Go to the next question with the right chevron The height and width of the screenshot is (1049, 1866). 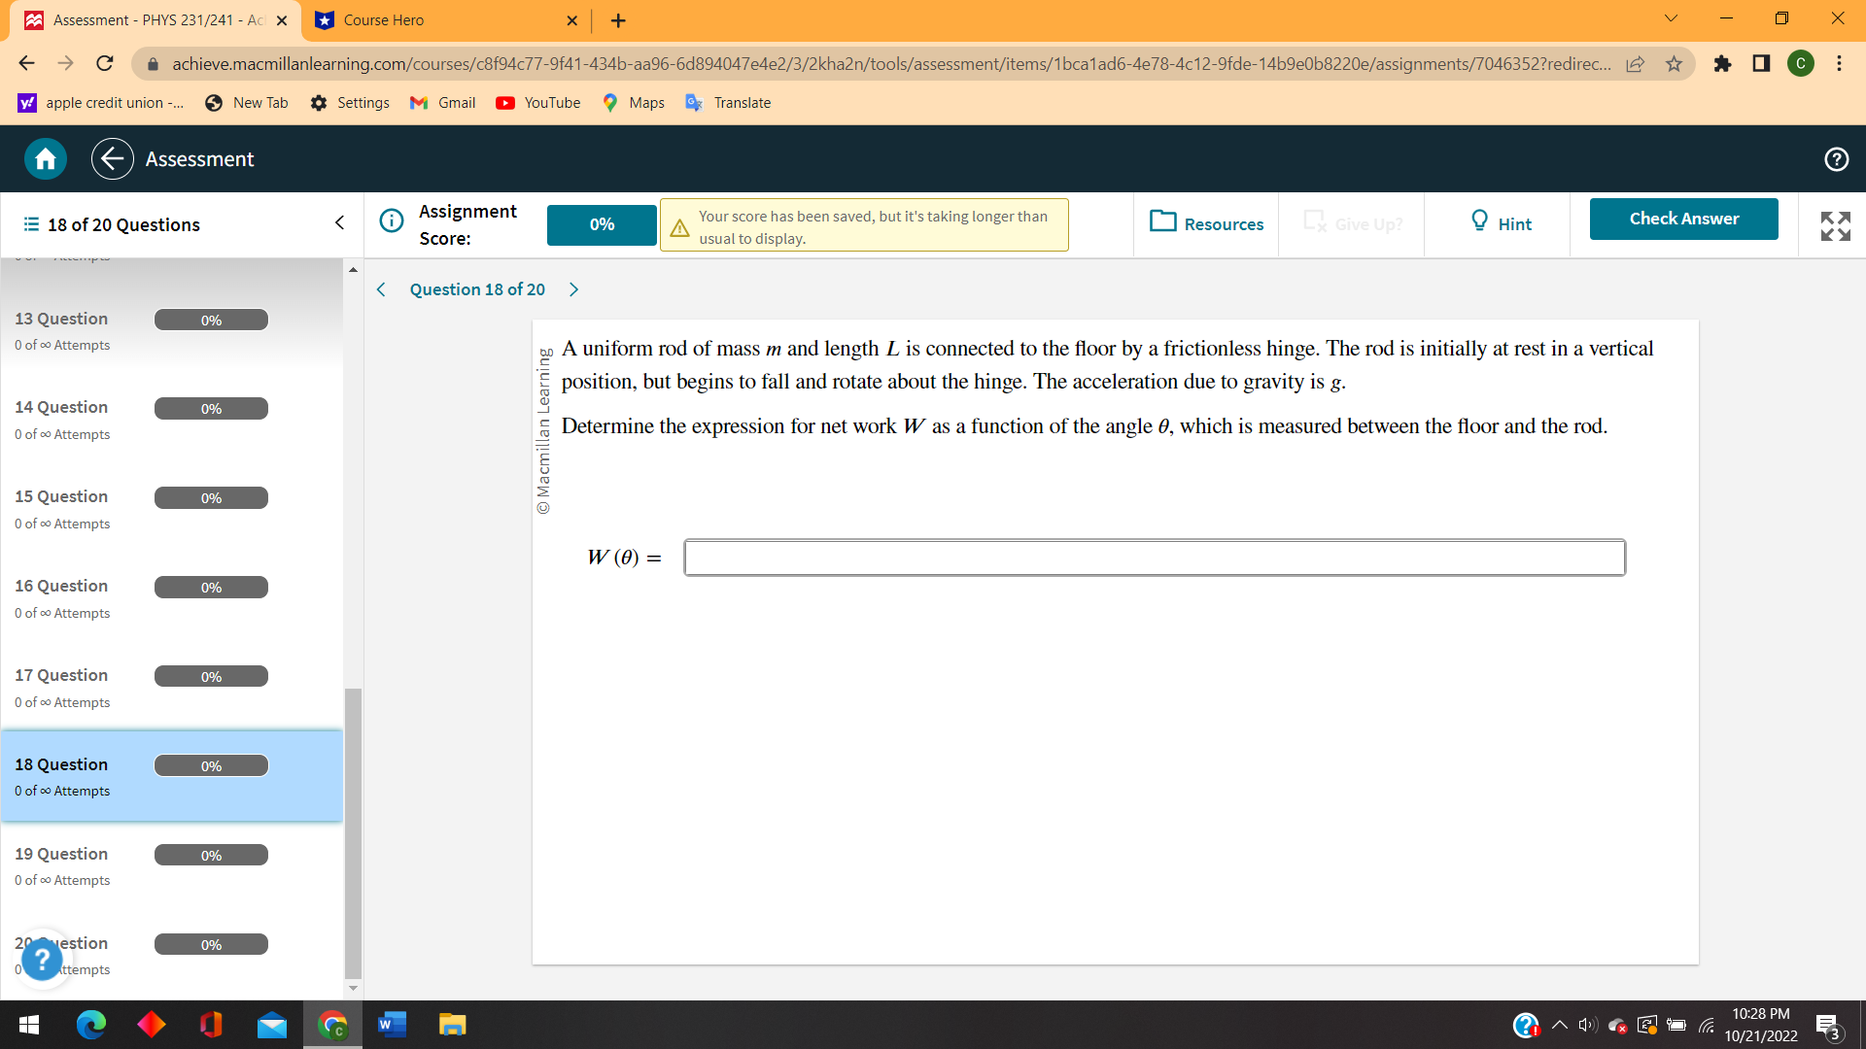coord(573,289)
